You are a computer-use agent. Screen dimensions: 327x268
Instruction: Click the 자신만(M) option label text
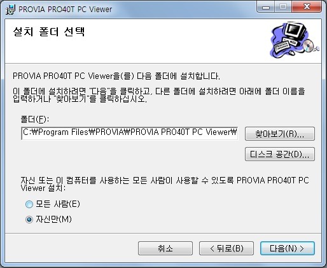point(53,219)
